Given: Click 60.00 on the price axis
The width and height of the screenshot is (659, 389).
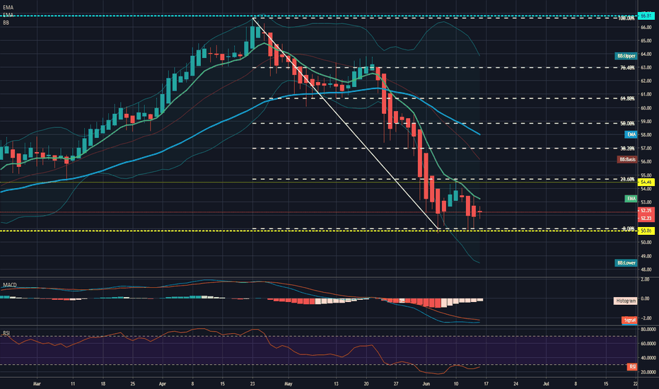Looking at the screenshot, I should (x=646, y=108).
